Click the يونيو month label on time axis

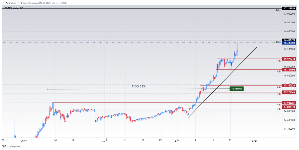(x=255, y=140)
